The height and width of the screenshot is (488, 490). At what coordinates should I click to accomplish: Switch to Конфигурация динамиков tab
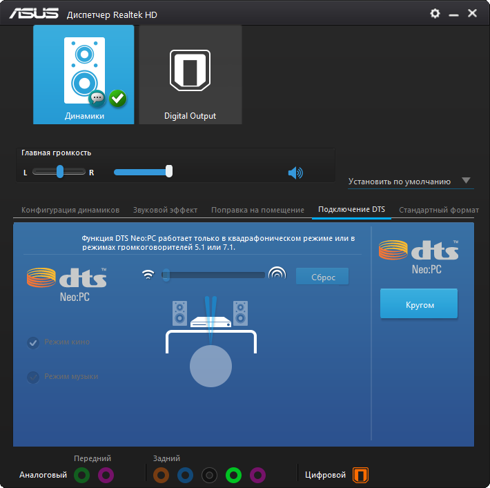tap(70, 210)
